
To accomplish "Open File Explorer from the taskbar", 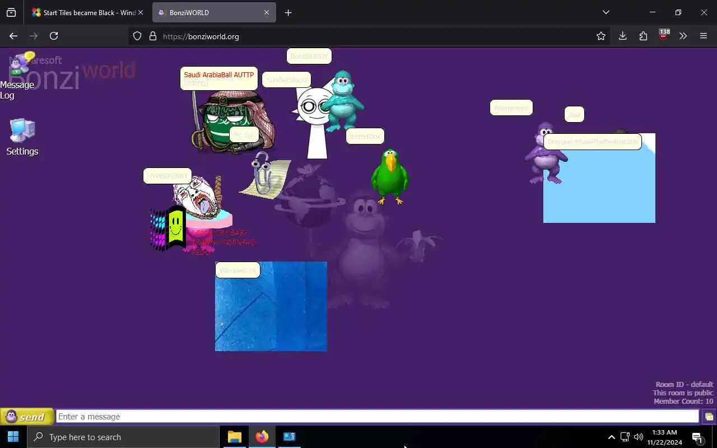I will [235, 437].
